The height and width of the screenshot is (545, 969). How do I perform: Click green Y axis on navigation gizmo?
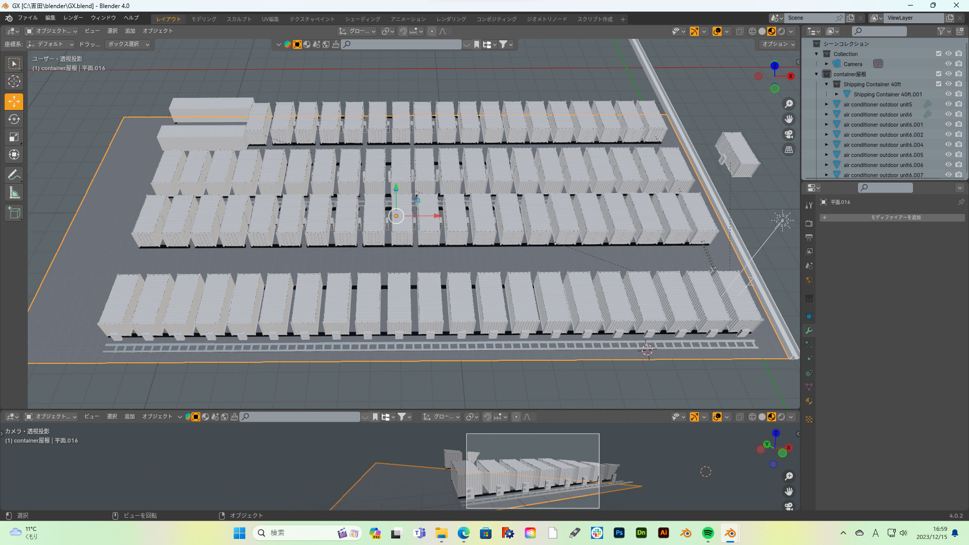(x=775, y=88)
